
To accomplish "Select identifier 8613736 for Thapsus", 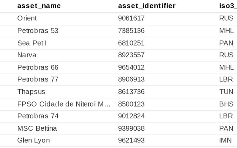I will pyautogui.click(x=131, y=92).
